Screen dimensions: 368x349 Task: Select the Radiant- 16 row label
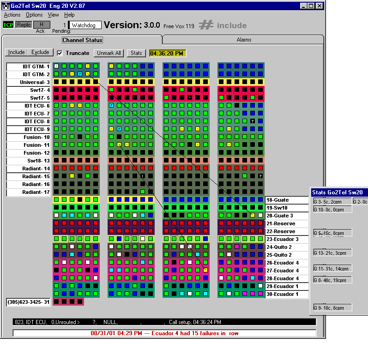click(29, 184)
